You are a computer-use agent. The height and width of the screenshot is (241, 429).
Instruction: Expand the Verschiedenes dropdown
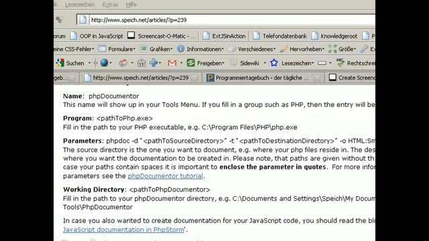tap(274, 49)
